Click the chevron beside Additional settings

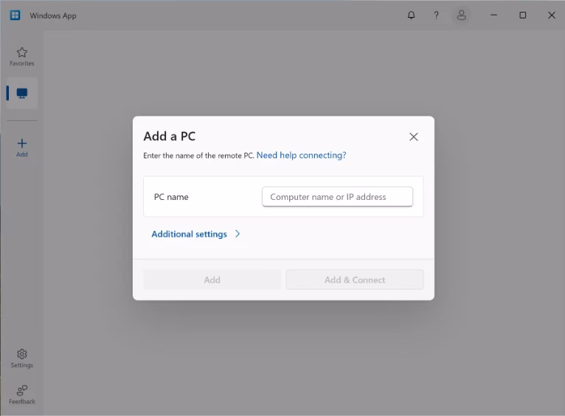(x=238, y=234)
